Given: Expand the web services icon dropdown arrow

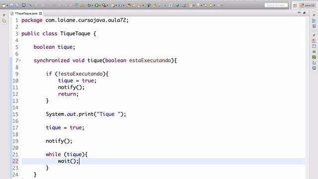Looking at the screenshot, I should [x=124, y=5].
